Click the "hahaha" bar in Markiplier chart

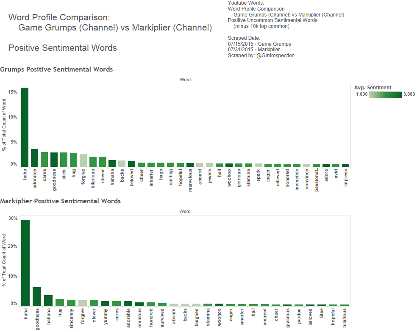pos(48,301)
